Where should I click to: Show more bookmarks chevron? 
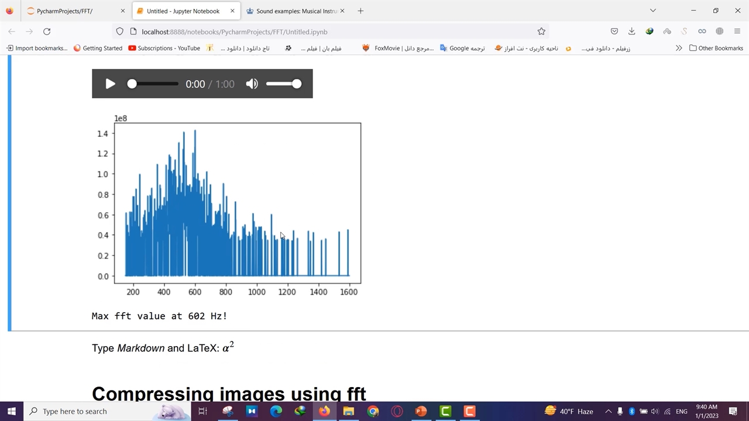point(679,48)
